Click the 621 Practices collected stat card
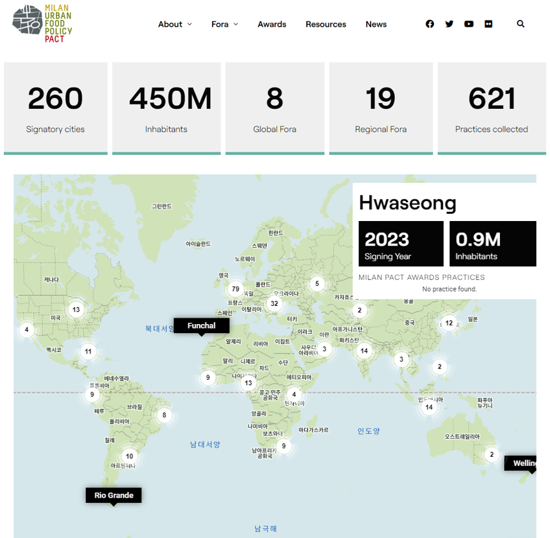This screenshot has height=538, width=550. [x=491, y=108]
